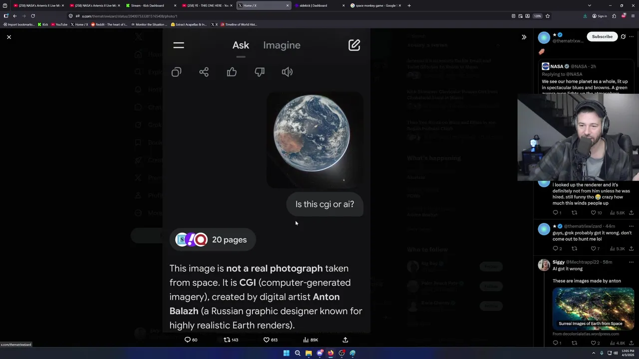
Task: Open the browser downloads icon
Action: [x=585, y=16]
